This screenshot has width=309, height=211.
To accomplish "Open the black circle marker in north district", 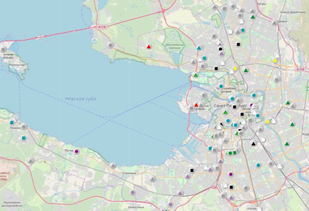I will coord(221,49).
